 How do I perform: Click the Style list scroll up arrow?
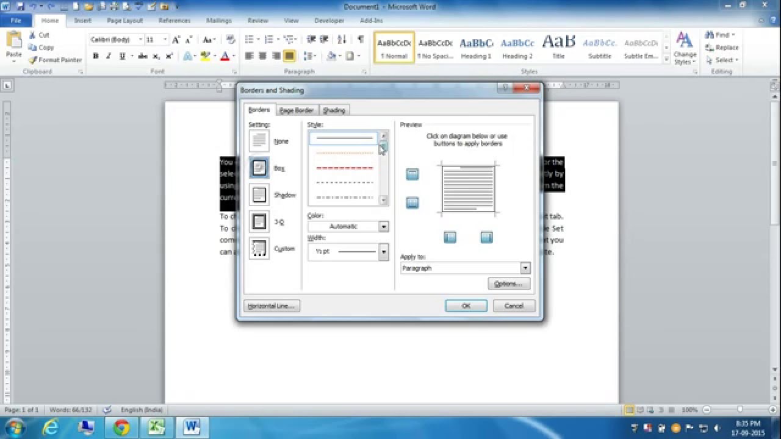point(384,136)
